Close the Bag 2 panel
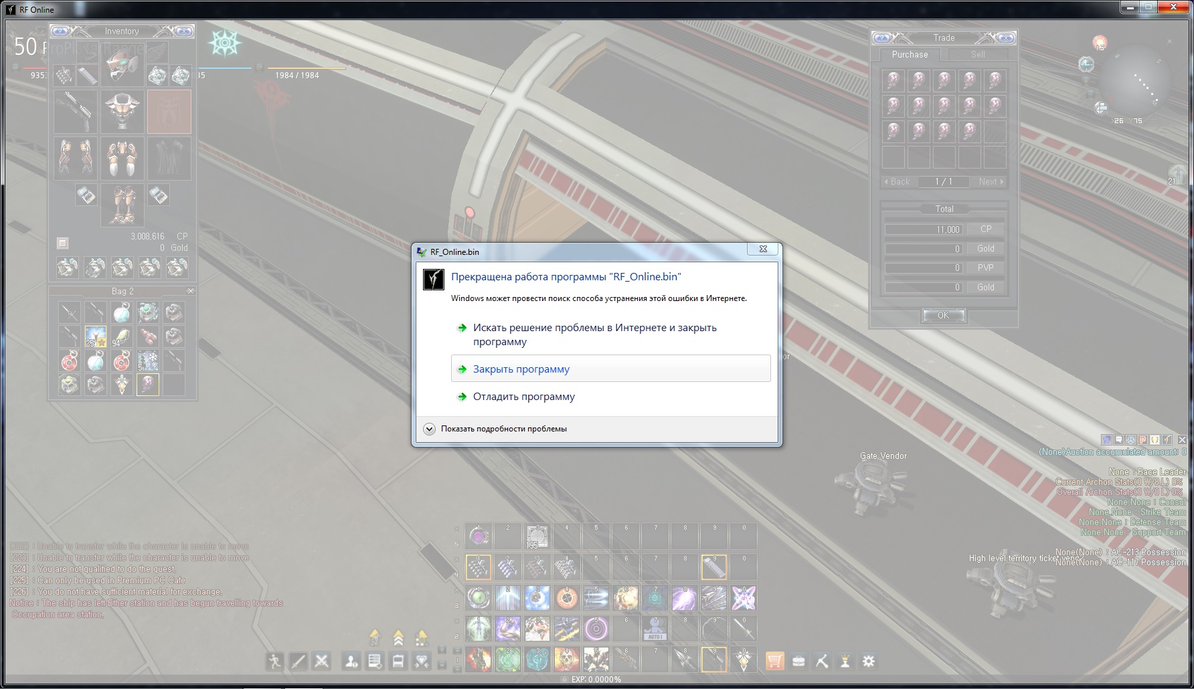 point(190,291)
